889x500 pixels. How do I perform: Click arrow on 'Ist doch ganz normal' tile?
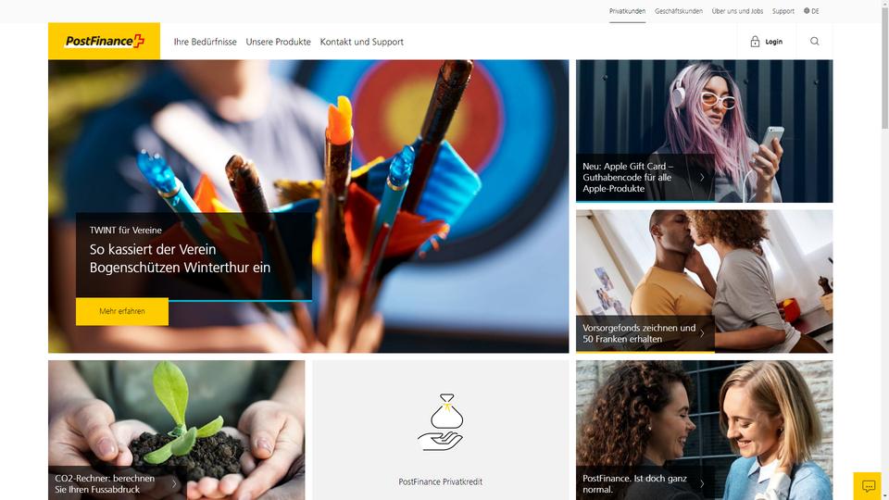pos(702,483)
